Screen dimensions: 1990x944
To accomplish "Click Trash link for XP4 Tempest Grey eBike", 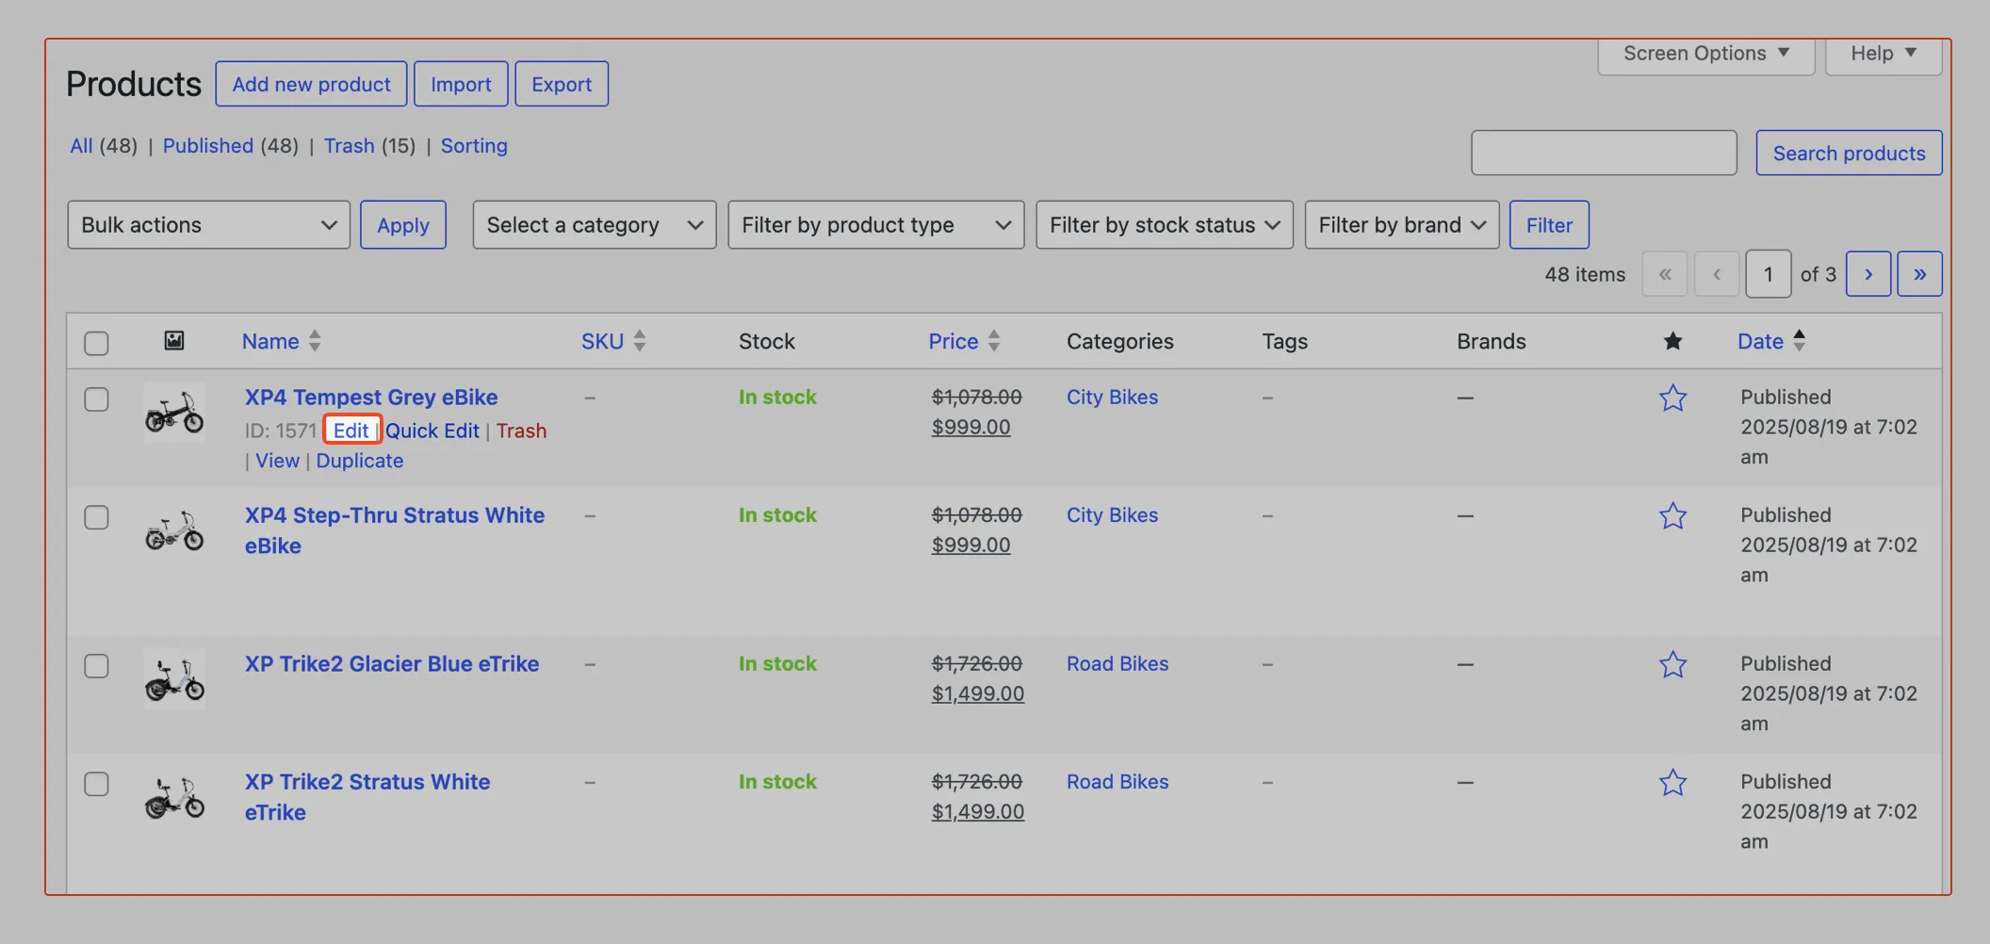I will tap(521, 431).
